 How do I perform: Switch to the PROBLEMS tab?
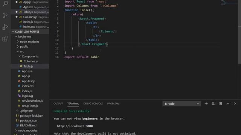click(113, 103)
